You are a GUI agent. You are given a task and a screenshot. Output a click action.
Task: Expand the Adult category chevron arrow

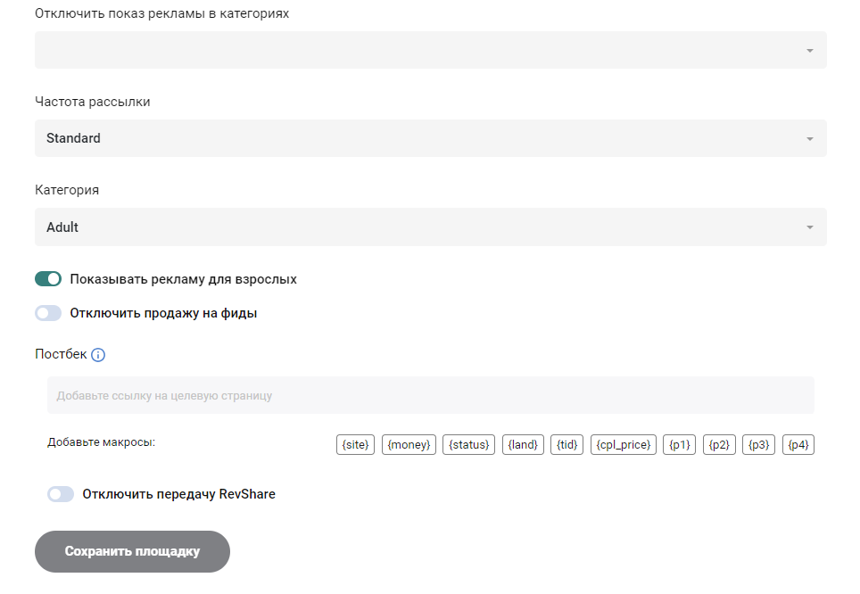[x=810, y=227]
